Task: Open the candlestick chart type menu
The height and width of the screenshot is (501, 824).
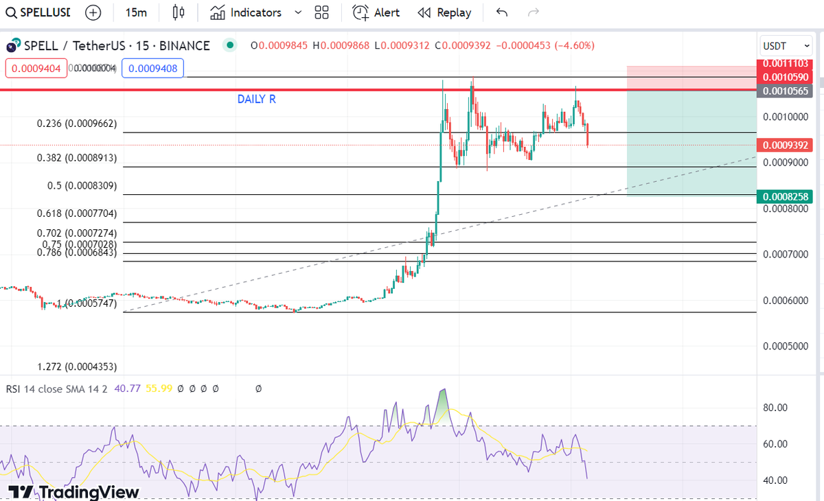Action: 179,12
